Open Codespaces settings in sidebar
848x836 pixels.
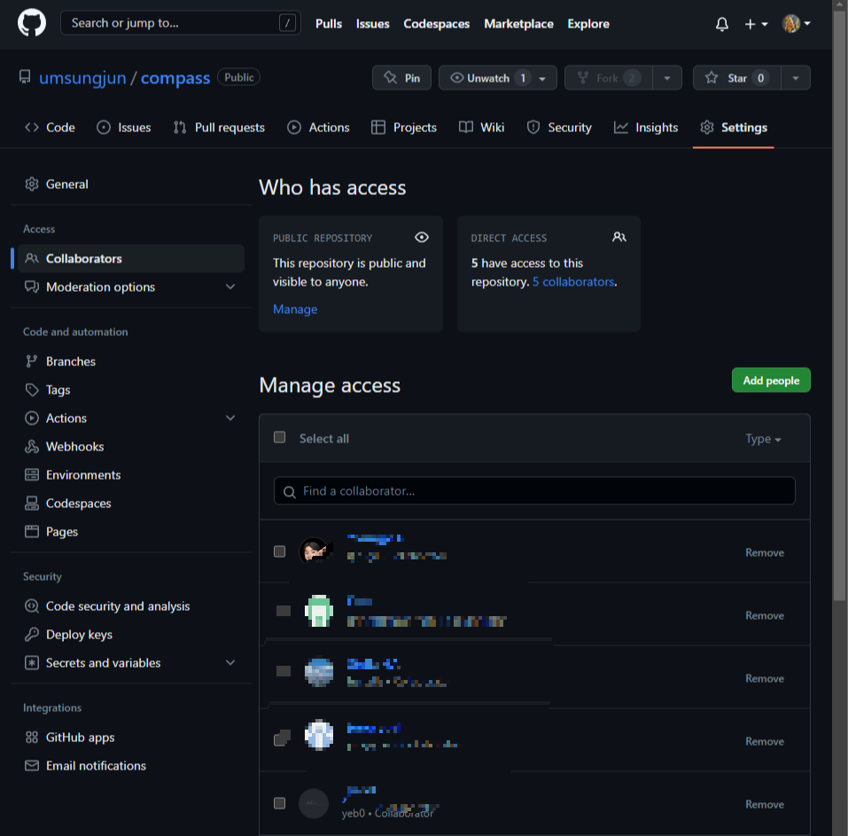[131, 504]
